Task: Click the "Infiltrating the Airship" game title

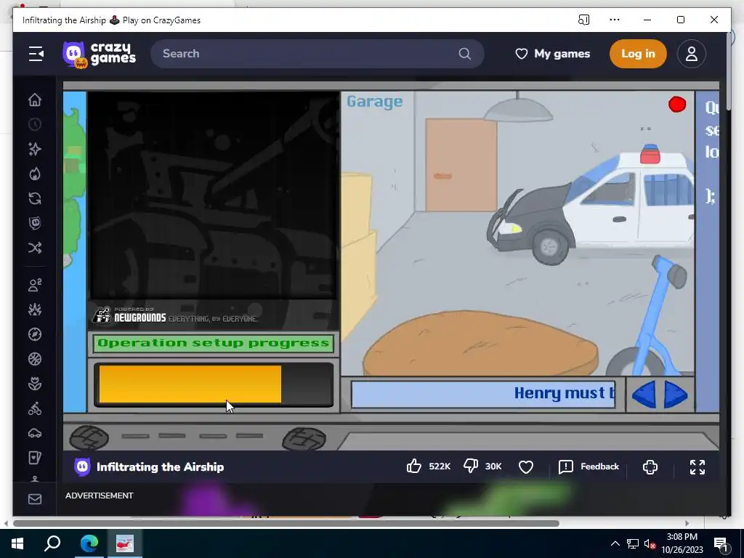Action: [160, 467]
